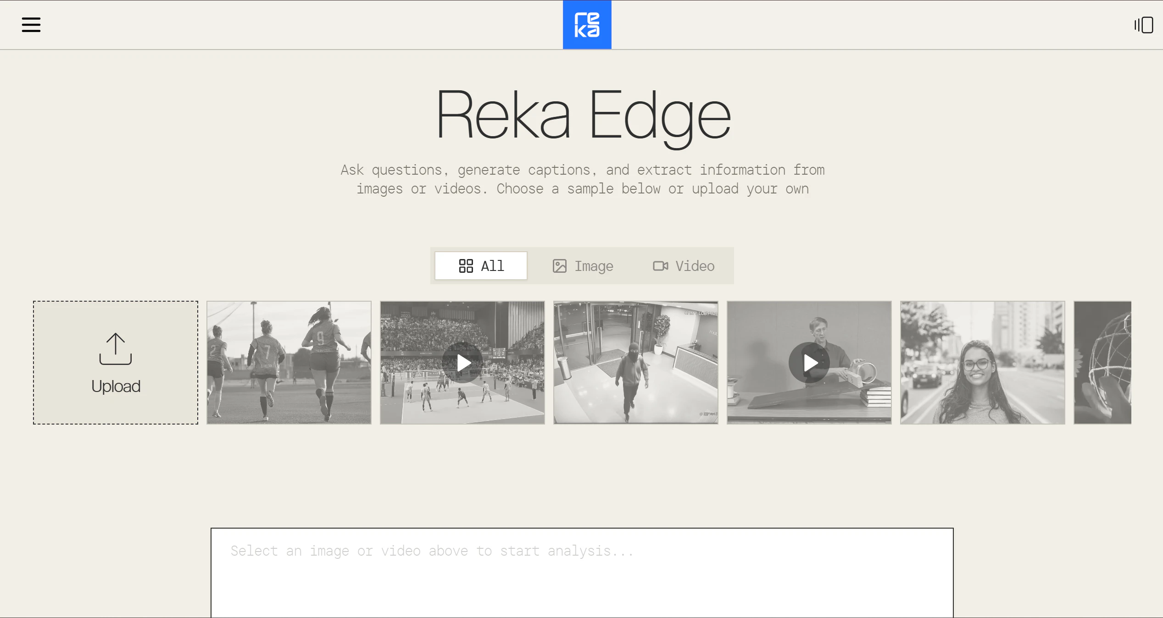Open the hamburger navigation menu
The width and height of the screenshot is (1163, 618).
coord(31,25)
